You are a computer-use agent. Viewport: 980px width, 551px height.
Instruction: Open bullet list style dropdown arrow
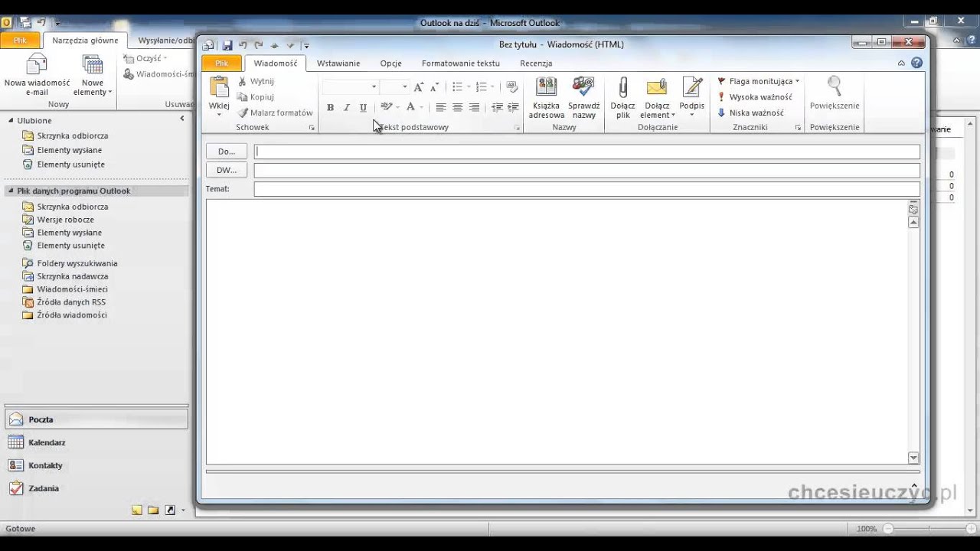pos(469,87)
